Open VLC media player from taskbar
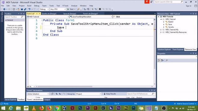The height and width of the screenshot is (111, 198). (x=34, y=108)
